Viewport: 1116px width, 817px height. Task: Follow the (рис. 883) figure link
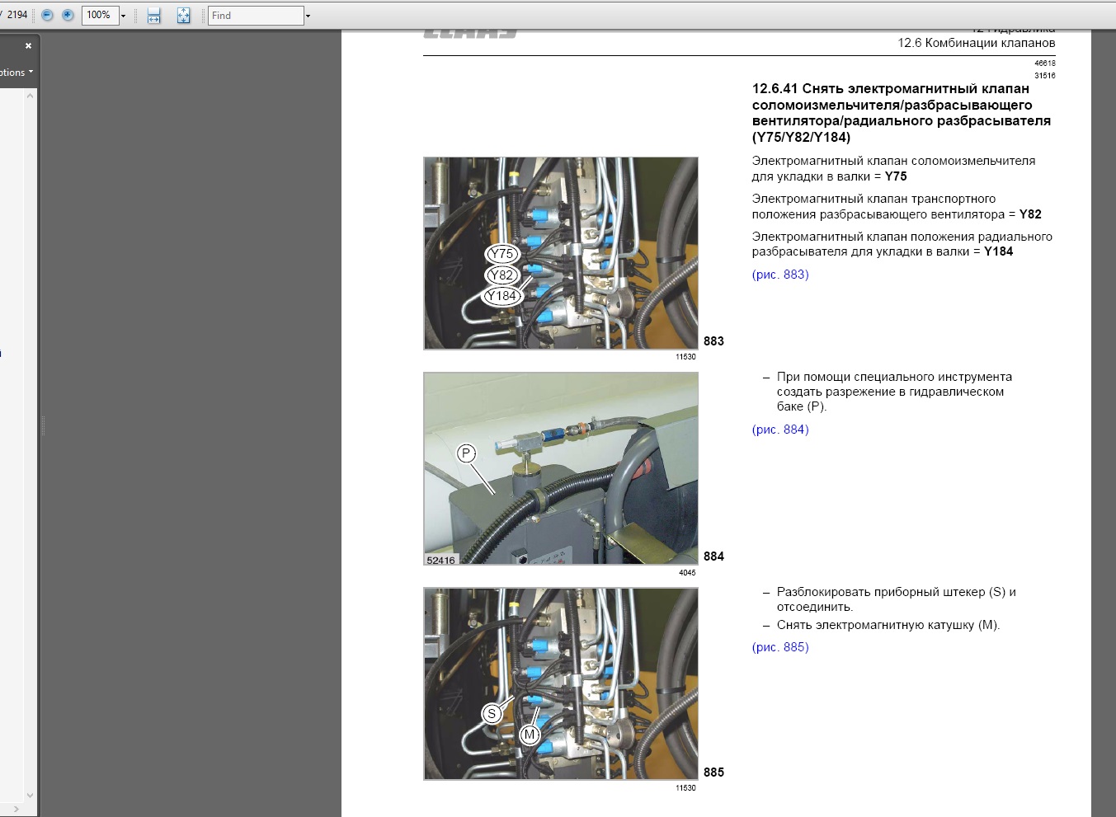[780, 275]
